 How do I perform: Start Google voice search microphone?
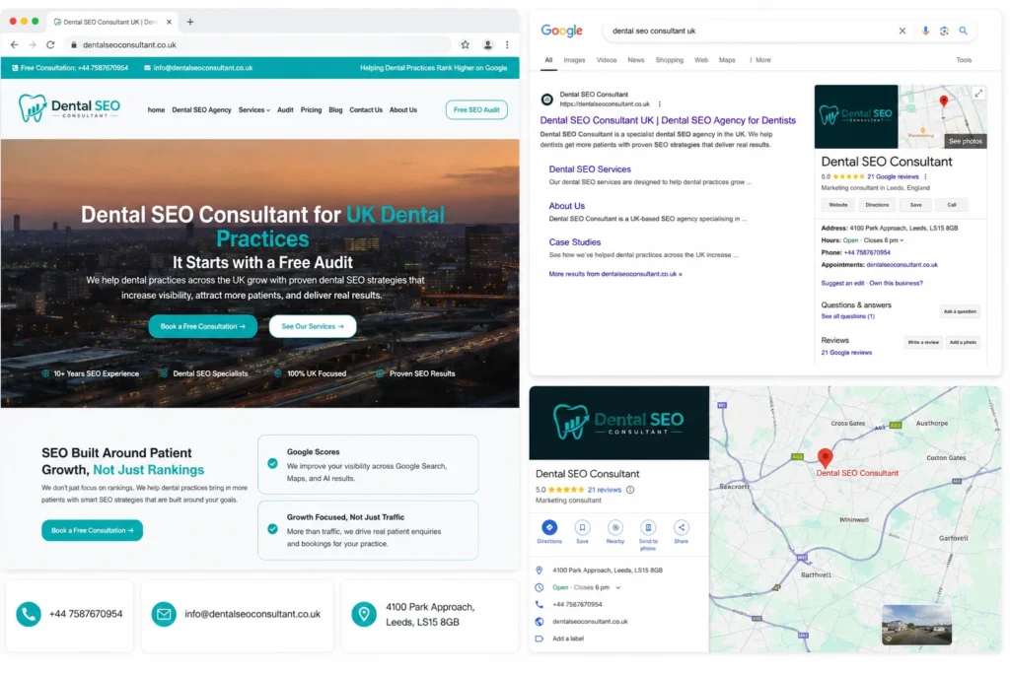pyautogui.click(x=925, y=31)
